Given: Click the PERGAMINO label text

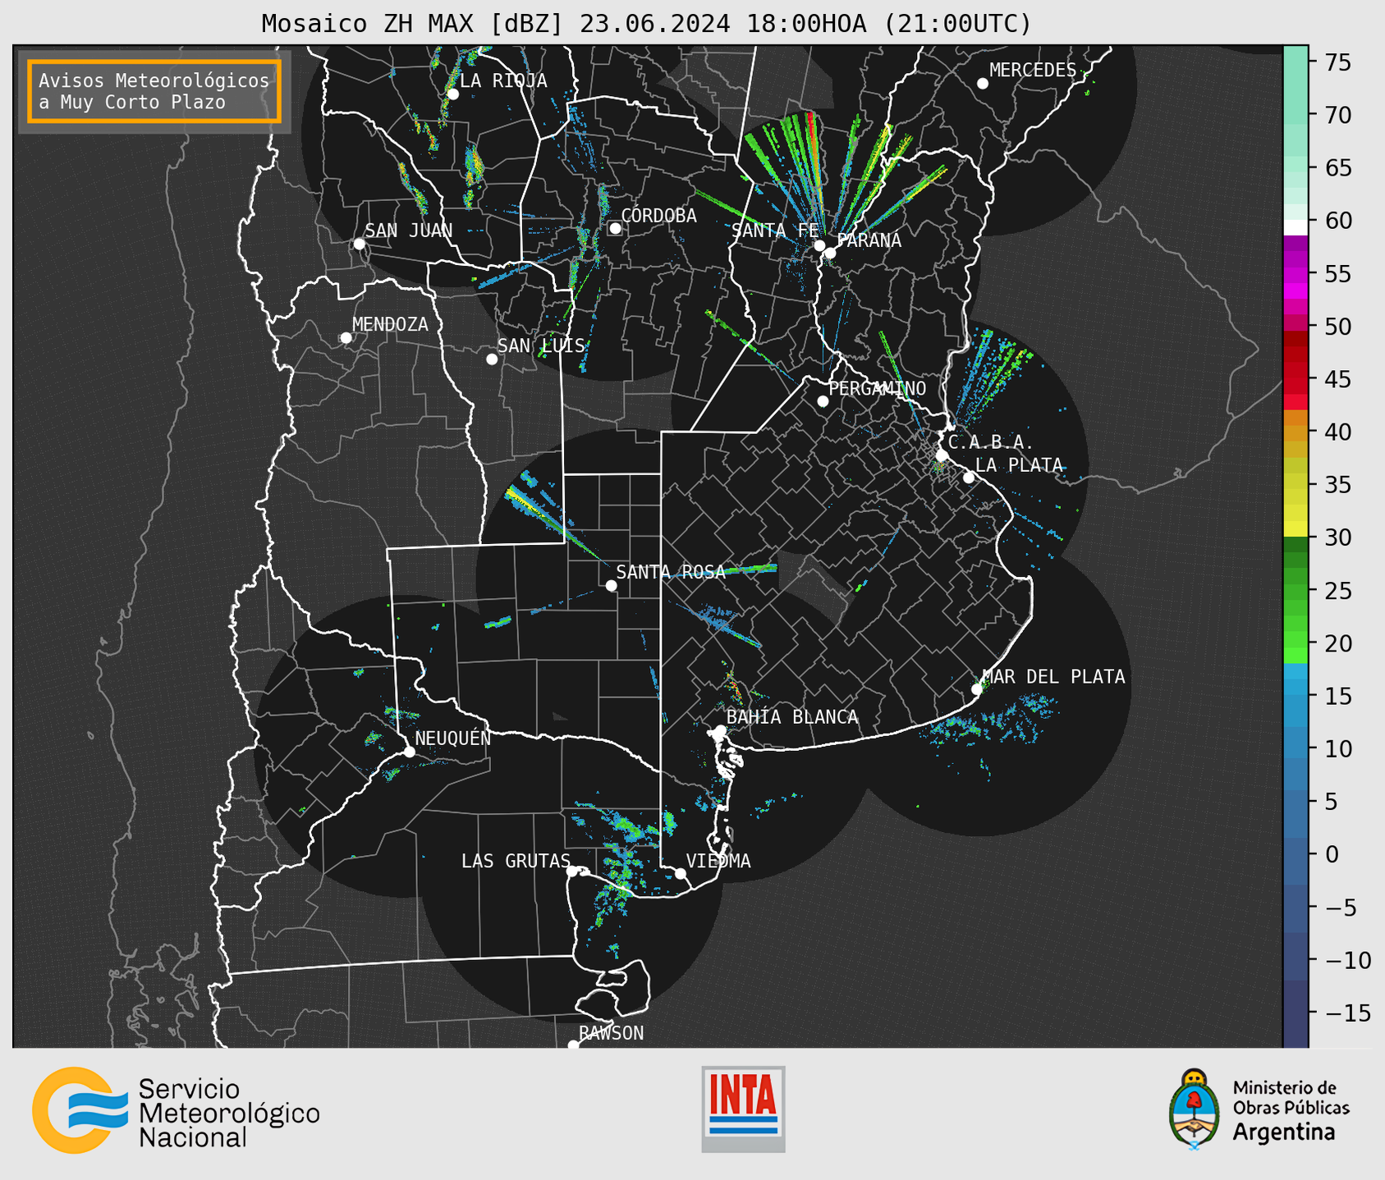Looking at the screenshot, I should 877,388.
